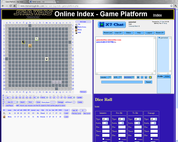Go to Previous Level
The image size is (178, 142).
click(77, 113)
